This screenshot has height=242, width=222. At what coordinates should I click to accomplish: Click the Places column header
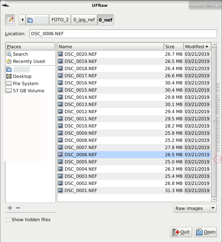click(x=30, y=46)
